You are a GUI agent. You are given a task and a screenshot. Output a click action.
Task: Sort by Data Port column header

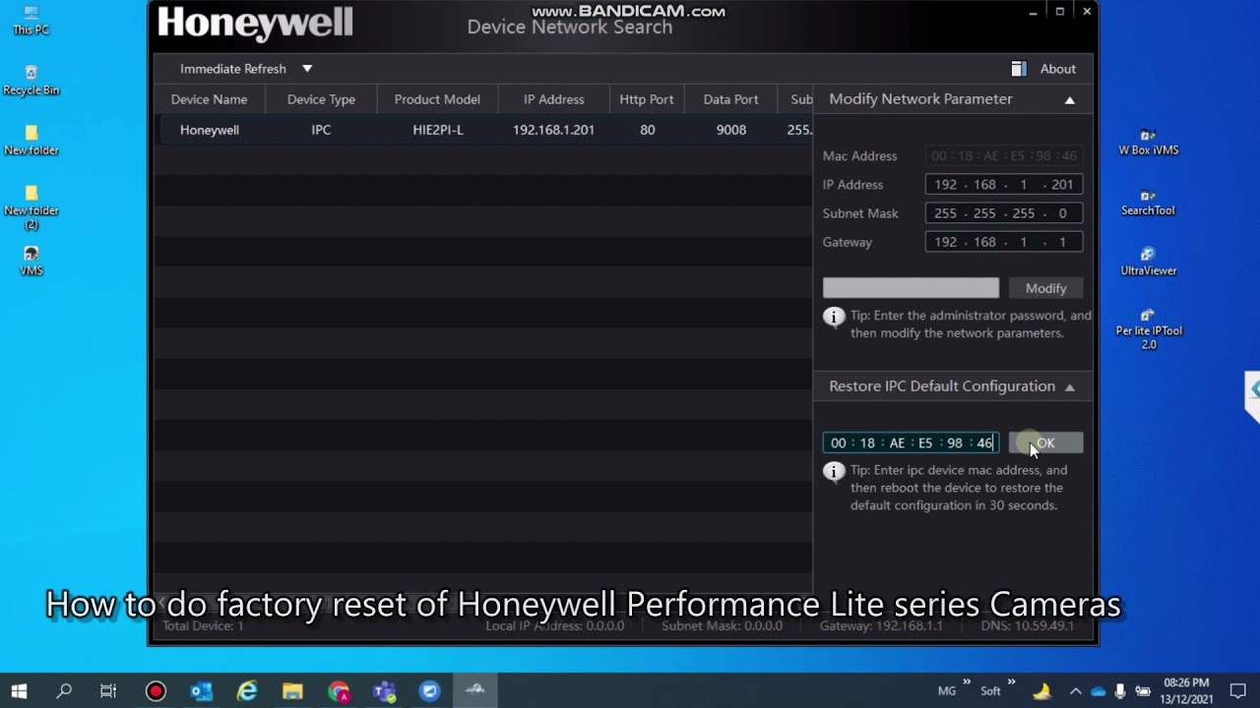point(730,99)
